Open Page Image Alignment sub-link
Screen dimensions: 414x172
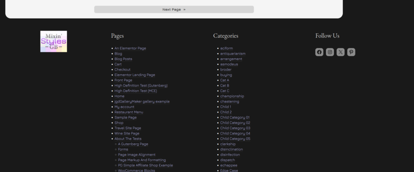coord(137,155)
